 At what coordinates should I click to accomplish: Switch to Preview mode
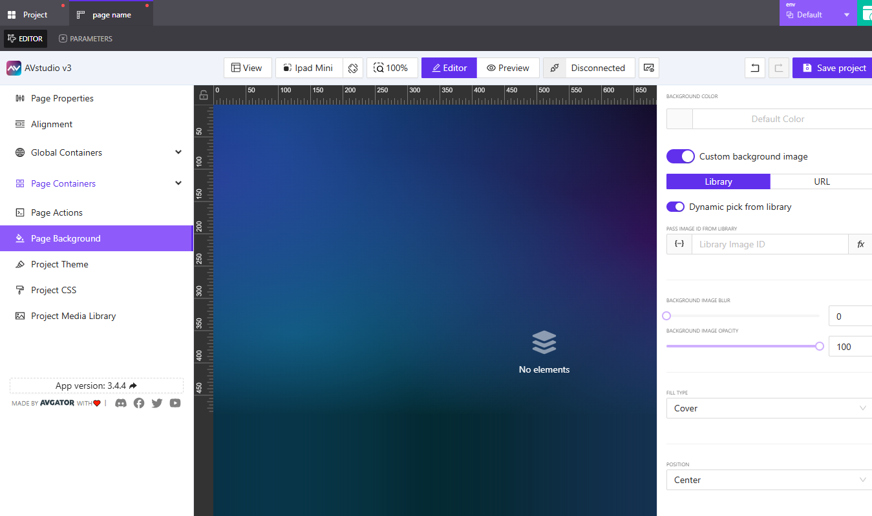(508, 68)
